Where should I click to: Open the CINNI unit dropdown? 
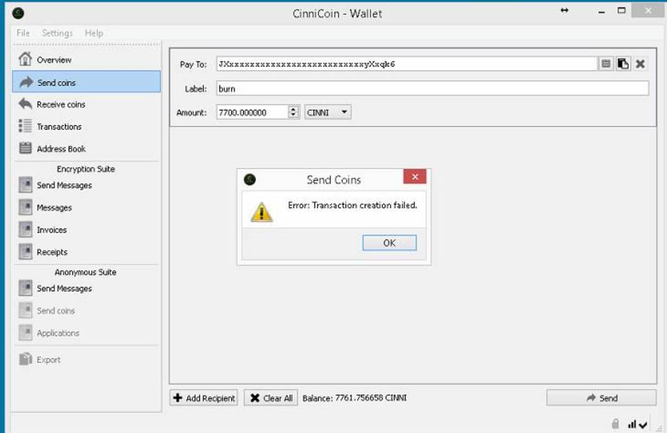pos(328,112)
